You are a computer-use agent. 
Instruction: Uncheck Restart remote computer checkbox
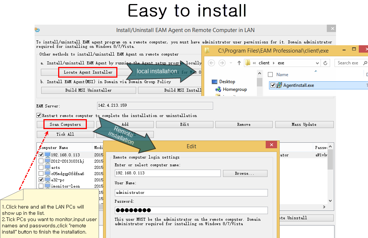point(39,116)
